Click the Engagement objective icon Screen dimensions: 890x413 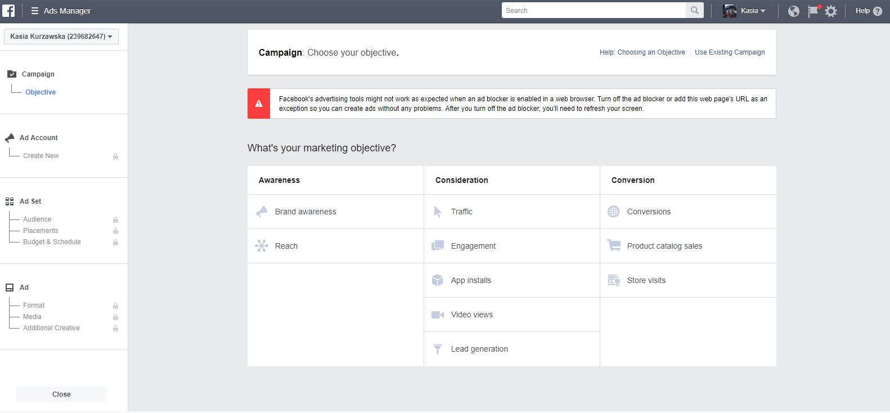[x=438, y=246]
